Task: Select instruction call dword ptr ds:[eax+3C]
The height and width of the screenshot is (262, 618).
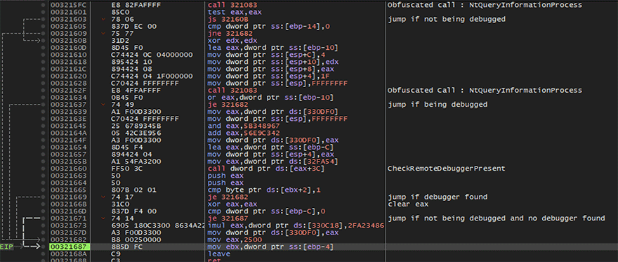Action: click(267, 169)
